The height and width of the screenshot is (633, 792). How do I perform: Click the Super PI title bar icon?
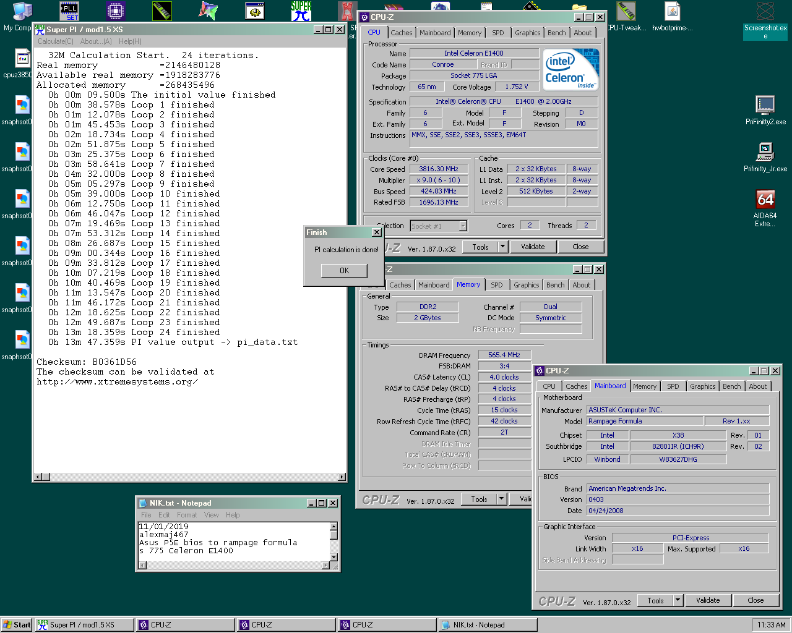pos(40,29)
